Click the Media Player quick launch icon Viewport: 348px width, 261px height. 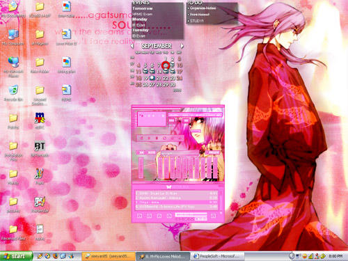click(x=47, y=256)
